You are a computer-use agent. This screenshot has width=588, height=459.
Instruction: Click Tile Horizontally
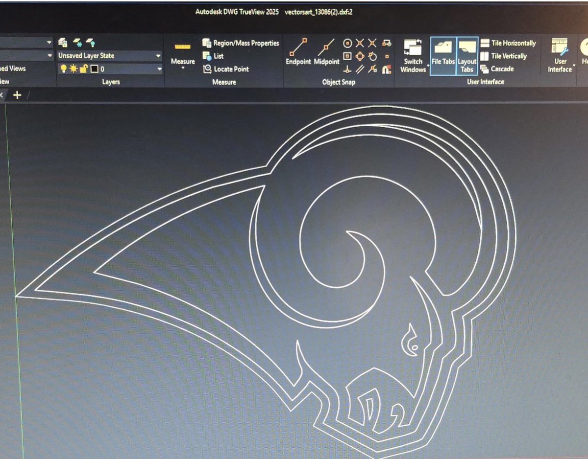[508, 43]
